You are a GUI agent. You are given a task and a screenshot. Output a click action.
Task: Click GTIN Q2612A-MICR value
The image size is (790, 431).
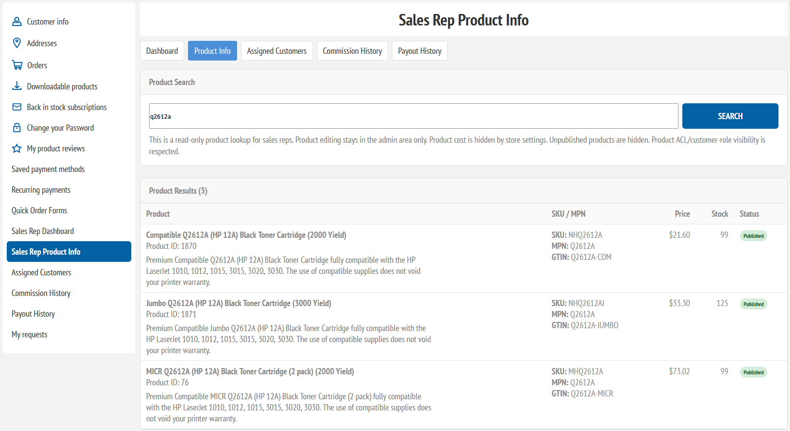click(592, 394)
